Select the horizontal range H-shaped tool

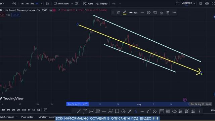point(91,111)
